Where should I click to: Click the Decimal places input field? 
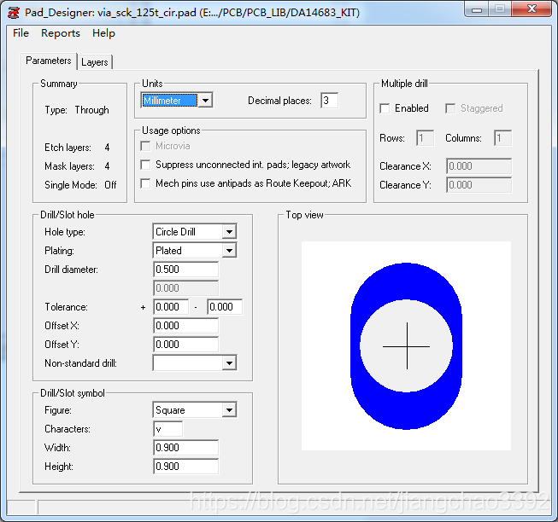[329, 101]
